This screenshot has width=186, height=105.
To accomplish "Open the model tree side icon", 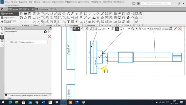I will click(x=2, y=29).
